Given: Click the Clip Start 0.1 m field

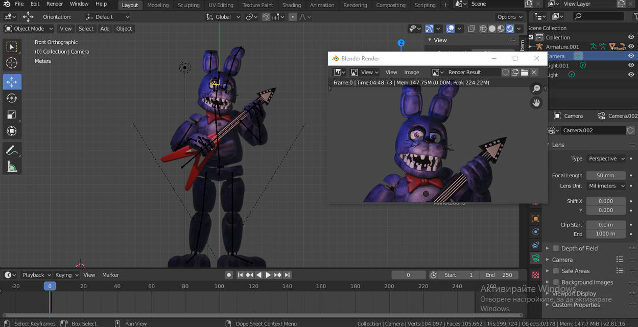Looking at the screenshot, I should tap(606, 225).
